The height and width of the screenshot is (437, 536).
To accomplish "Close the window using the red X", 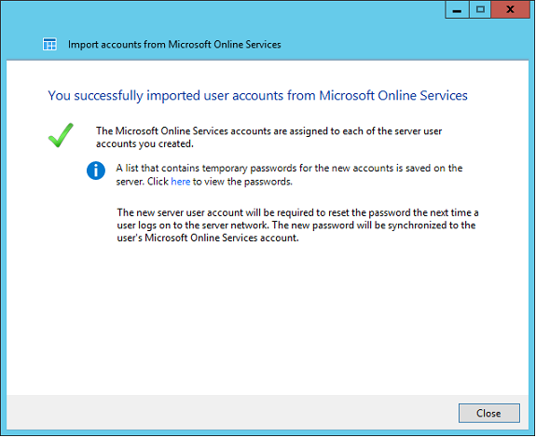I will 510,9.
